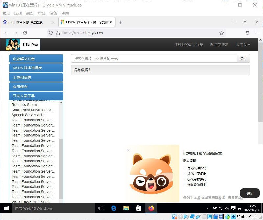Click 优化主页逻辑 item
The height and width of the screenshot is (220, 263).
coord(196,174)
